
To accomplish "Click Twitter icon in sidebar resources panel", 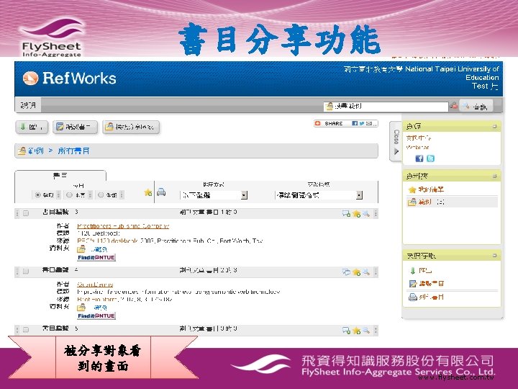I will point(430,158).
